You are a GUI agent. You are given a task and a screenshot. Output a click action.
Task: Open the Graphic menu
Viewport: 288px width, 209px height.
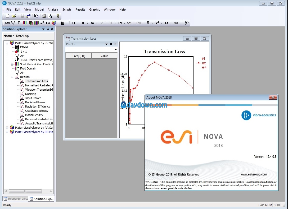94,10
